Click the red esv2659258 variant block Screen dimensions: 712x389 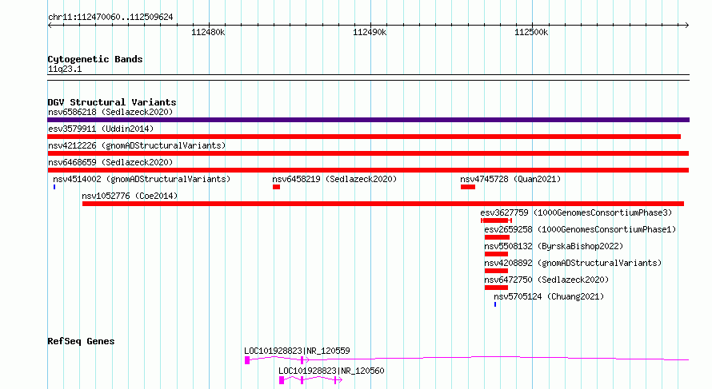[x=497, y=237]
